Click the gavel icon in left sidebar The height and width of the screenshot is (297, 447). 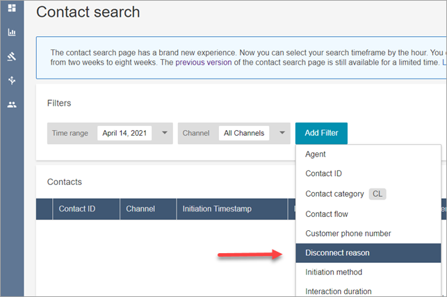click(12, 56)
